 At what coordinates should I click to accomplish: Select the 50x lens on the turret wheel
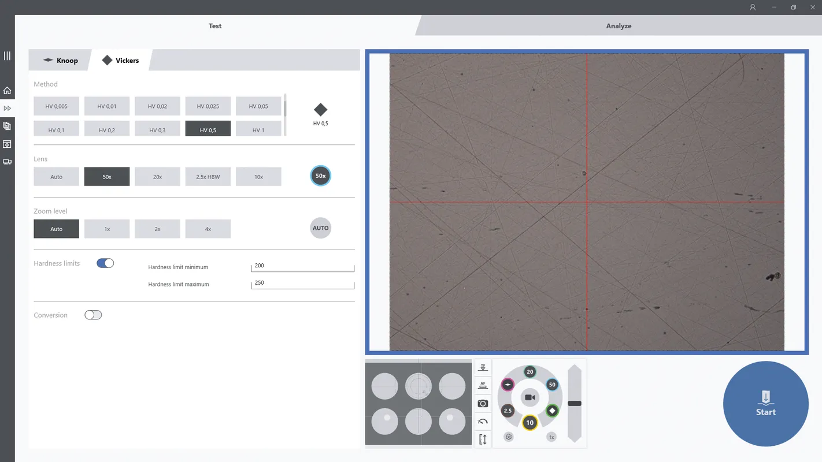(x=552, y=385)
